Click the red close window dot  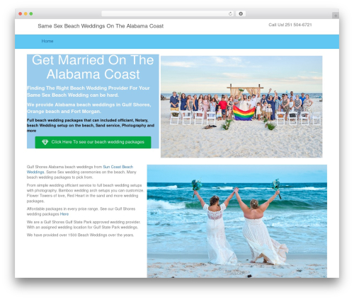[21, 14]
